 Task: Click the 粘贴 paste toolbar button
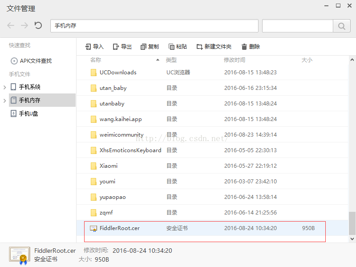(x=178, y=47)
